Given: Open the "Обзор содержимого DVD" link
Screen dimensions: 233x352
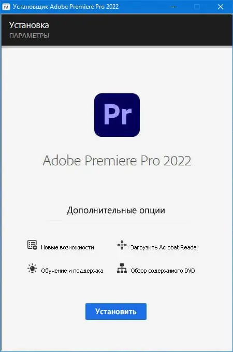Looking at the screenshot, I should coord(163,271).
